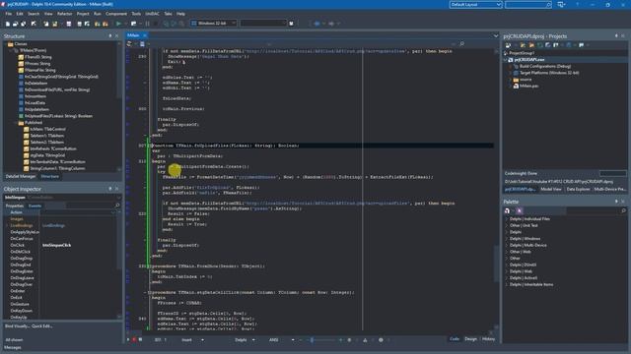Pin the Projects panel
This screenshot has width=631, height=354.
(x=616, y=35)
